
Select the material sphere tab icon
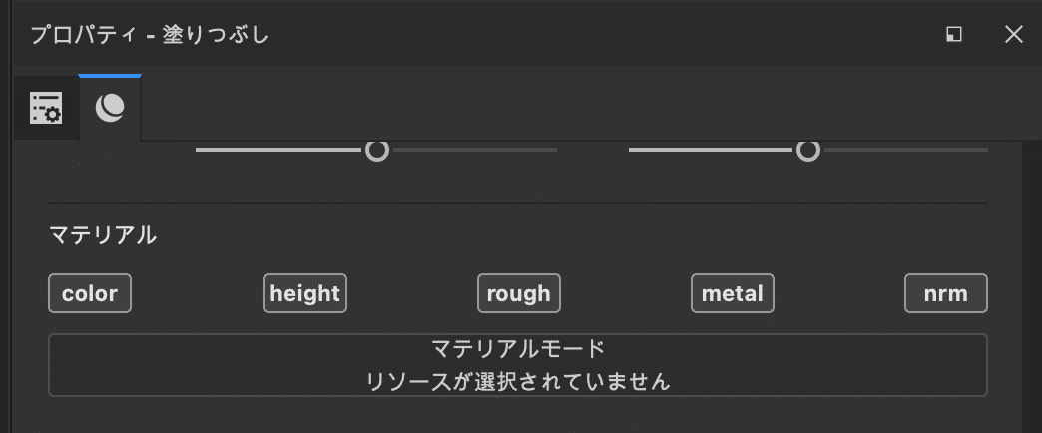point(110,108)
